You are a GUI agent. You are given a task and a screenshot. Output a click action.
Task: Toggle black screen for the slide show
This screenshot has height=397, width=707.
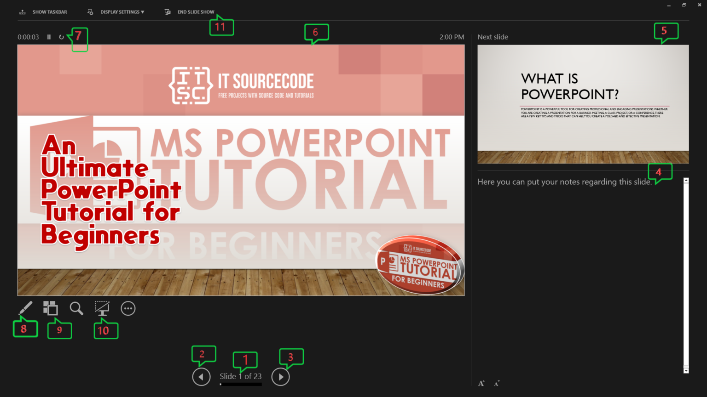point(102,308)
